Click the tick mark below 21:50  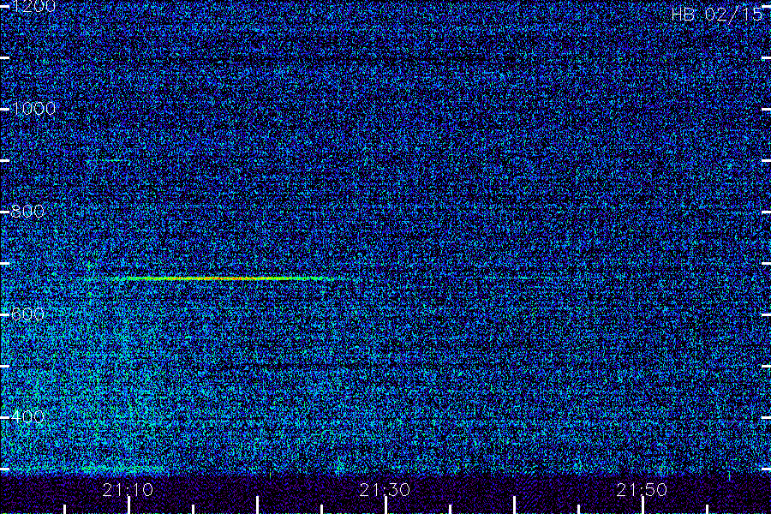click(642, 505)
